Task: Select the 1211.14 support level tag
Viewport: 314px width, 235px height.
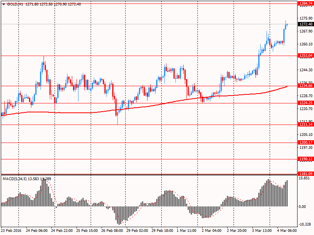Action: pos(305,125)
